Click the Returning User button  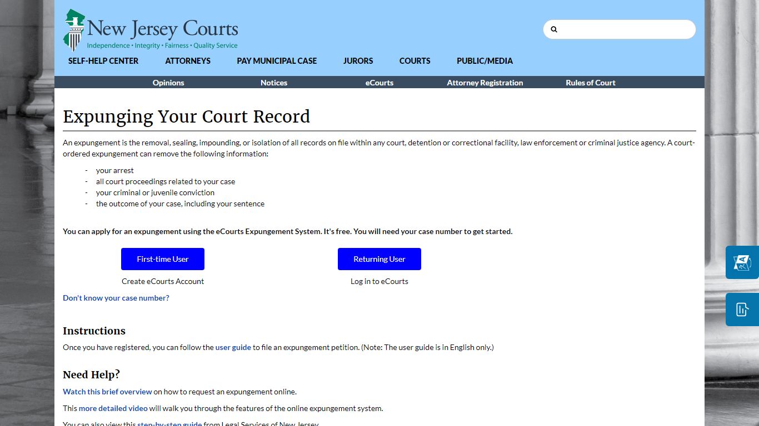pyautogui.click(x=379, y=259)
